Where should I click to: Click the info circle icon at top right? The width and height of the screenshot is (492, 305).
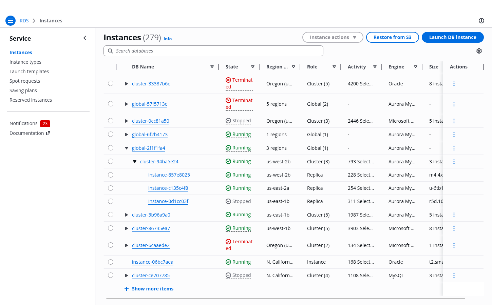481,21
